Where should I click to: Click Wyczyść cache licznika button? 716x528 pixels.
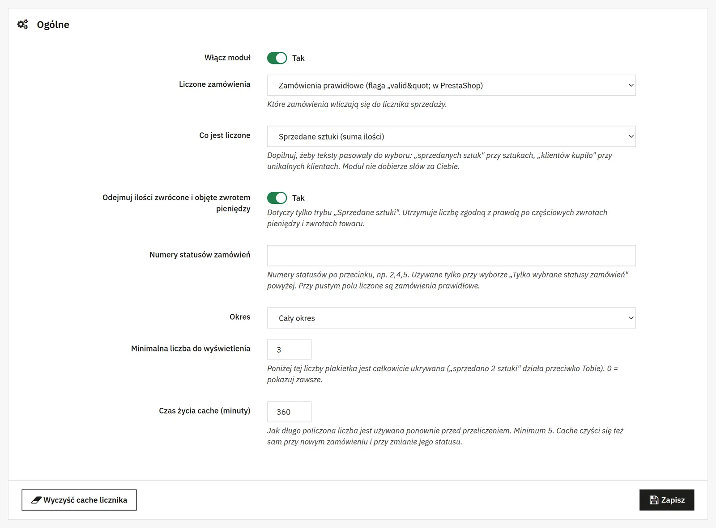click(x=79, y=500)
